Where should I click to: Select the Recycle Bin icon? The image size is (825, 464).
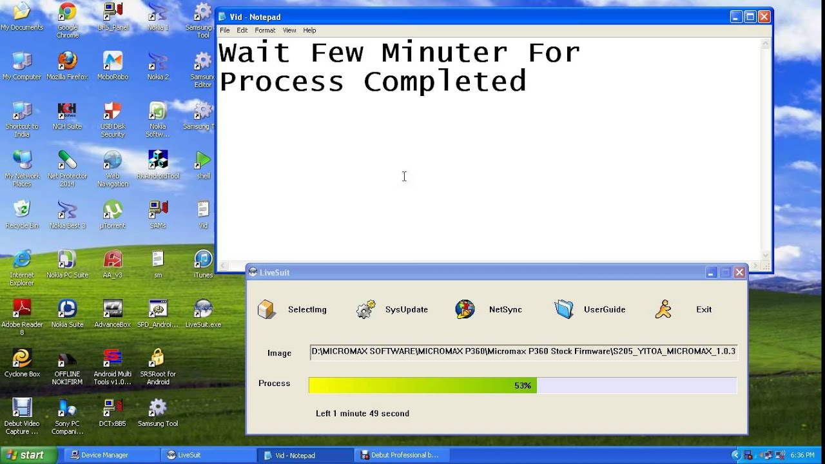click(x=22, y=215)
